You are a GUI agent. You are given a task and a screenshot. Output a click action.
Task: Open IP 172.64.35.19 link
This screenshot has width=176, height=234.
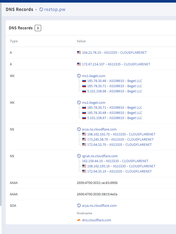(x=97, y=171)
